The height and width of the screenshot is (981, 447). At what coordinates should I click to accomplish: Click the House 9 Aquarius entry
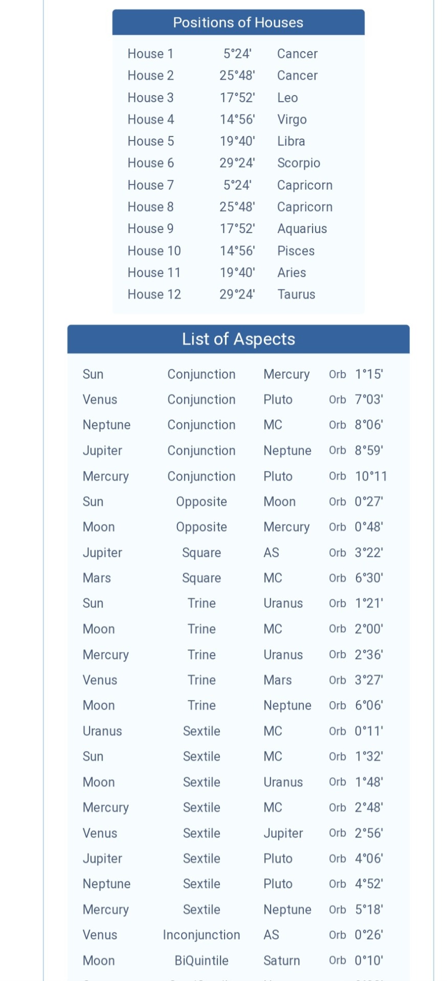302,229
